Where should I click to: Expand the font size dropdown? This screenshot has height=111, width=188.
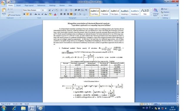coord(46,10)
